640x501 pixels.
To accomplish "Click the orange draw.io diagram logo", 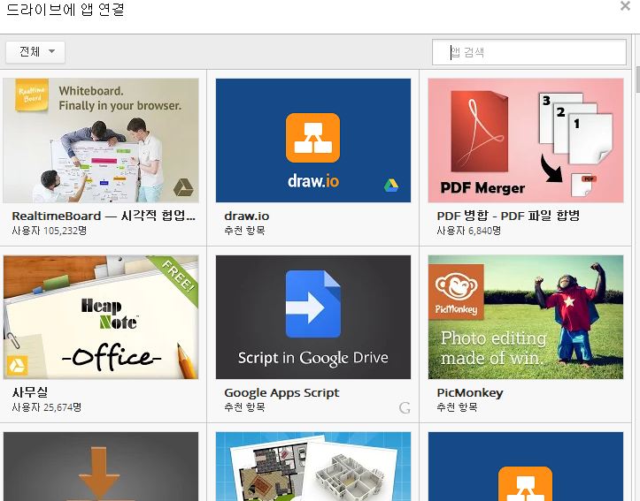I will 312,138.
